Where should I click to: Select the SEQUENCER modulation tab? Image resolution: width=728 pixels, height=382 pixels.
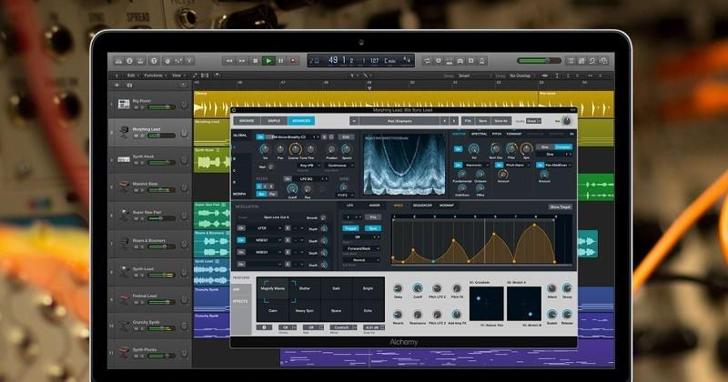422,206
